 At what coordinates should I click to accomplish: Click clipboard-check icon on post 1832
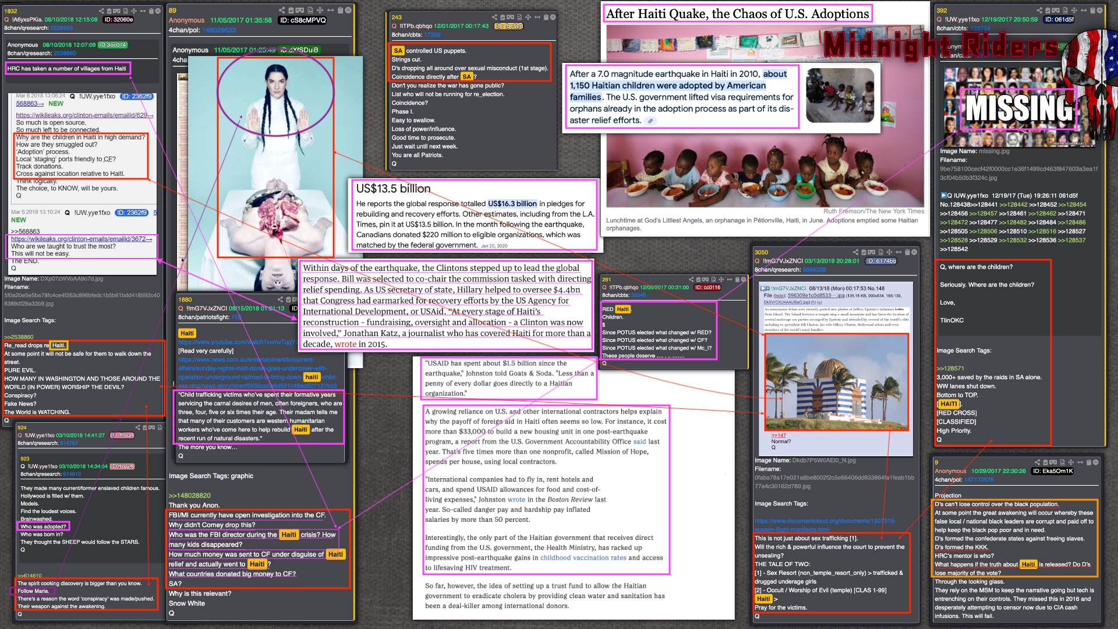pos(109,11)
